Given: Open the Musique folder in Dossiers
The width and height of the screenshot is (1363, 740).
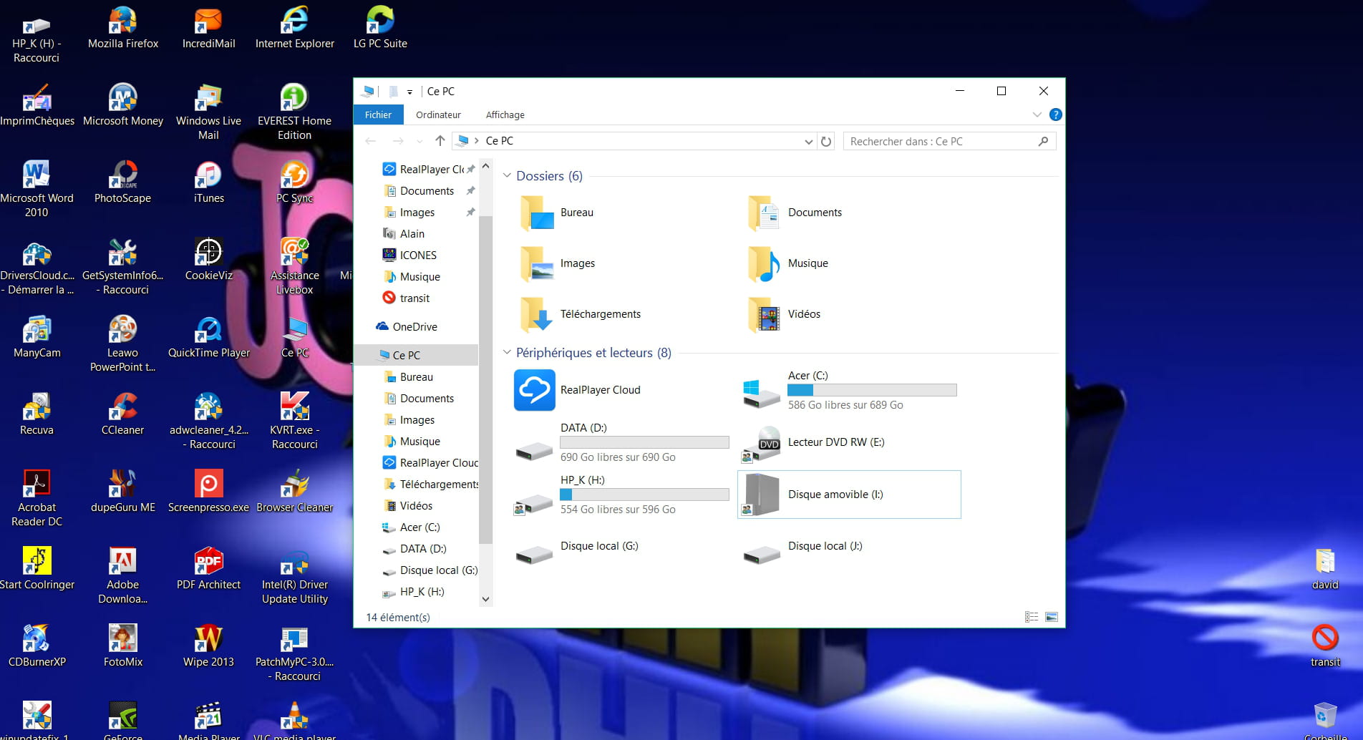Looking at the screenshot, I should coord(787,263).
